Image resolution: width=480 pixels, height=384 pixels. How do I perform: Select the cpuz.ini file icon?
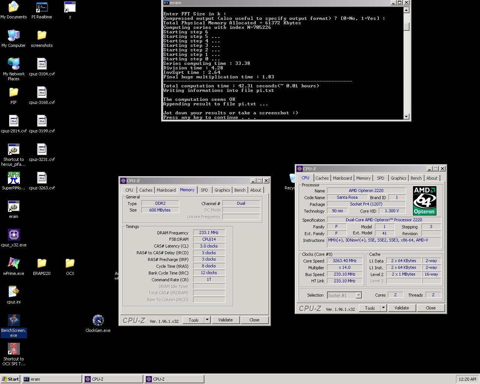(13, 295)
